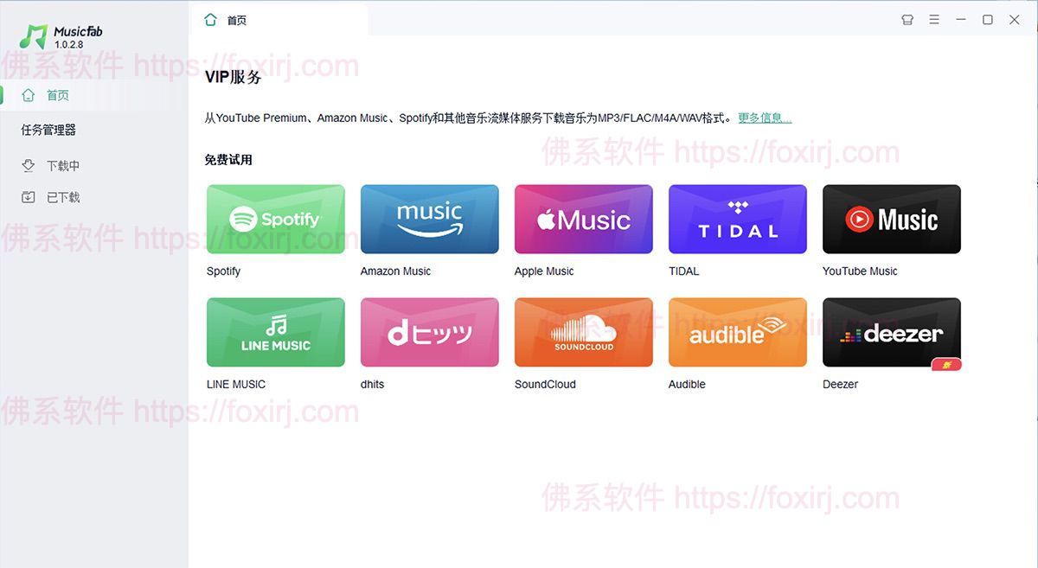Open the hamburger menu in title bar
The image size is (1038, 568).
click(934, 18)
